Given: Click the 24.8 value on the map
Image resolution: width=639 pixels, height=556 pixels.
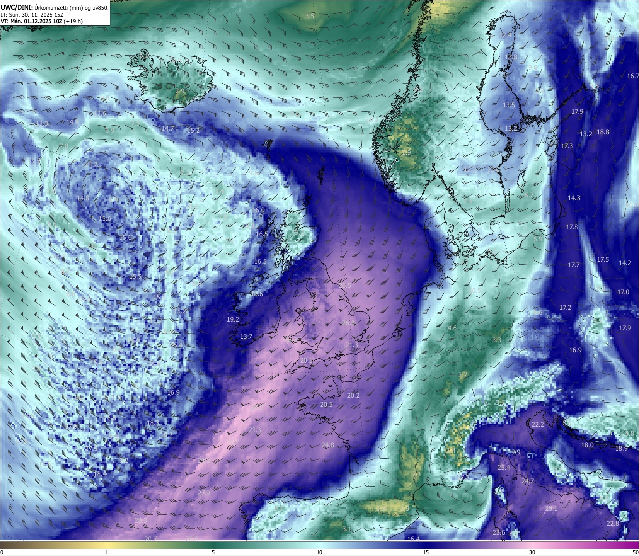Looking at the screenshot, I should [x=328, y=445].
